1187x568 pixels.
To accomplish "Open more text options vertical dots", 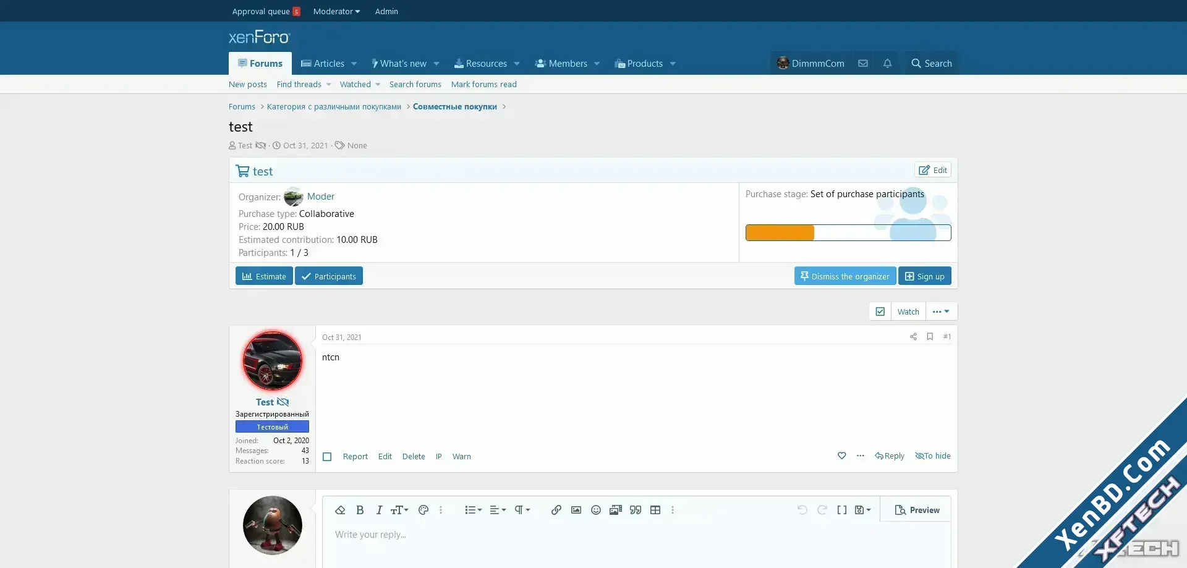I will tap(441, 510).
